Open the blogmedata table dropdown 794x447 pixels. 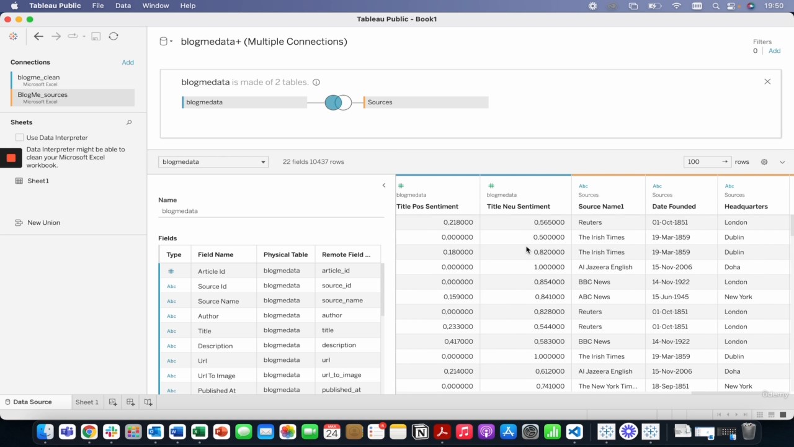click(213, 162)
